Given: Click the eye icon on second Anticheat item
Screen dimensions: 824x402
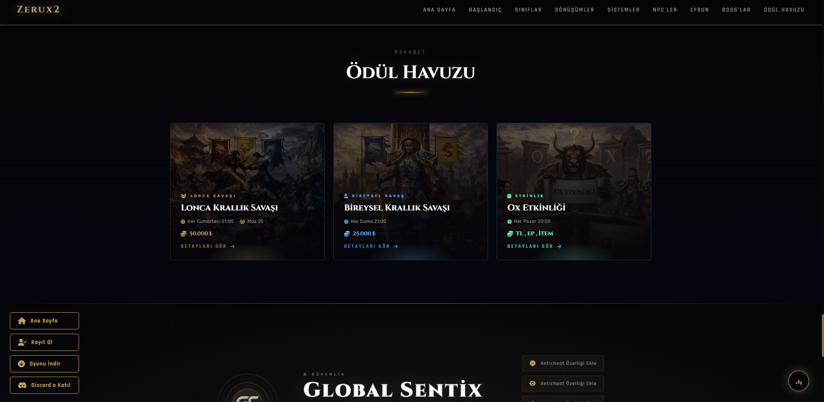Looking at the screenshot, I should pyautogui.click(x=533, y=384).
